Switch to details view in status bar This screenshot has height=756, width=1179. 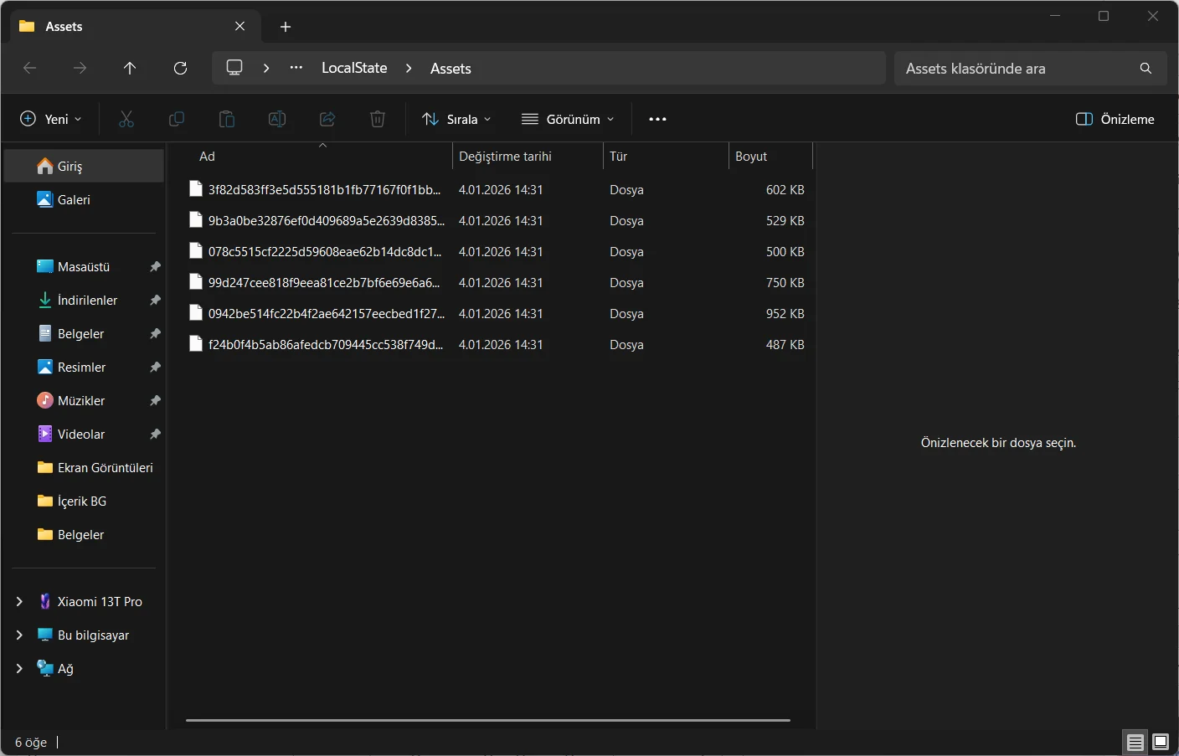click(x=1135, y=742)
